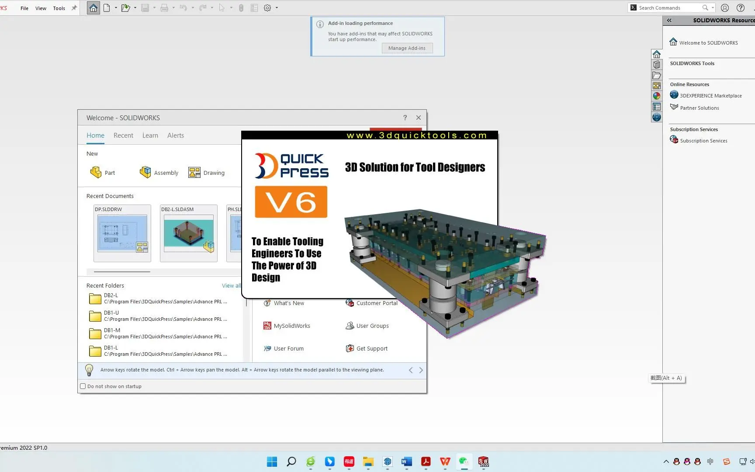The image size is (755, 472).
Task: Expand the Search Commands dropdown arrow
Action: click(713, 8)
